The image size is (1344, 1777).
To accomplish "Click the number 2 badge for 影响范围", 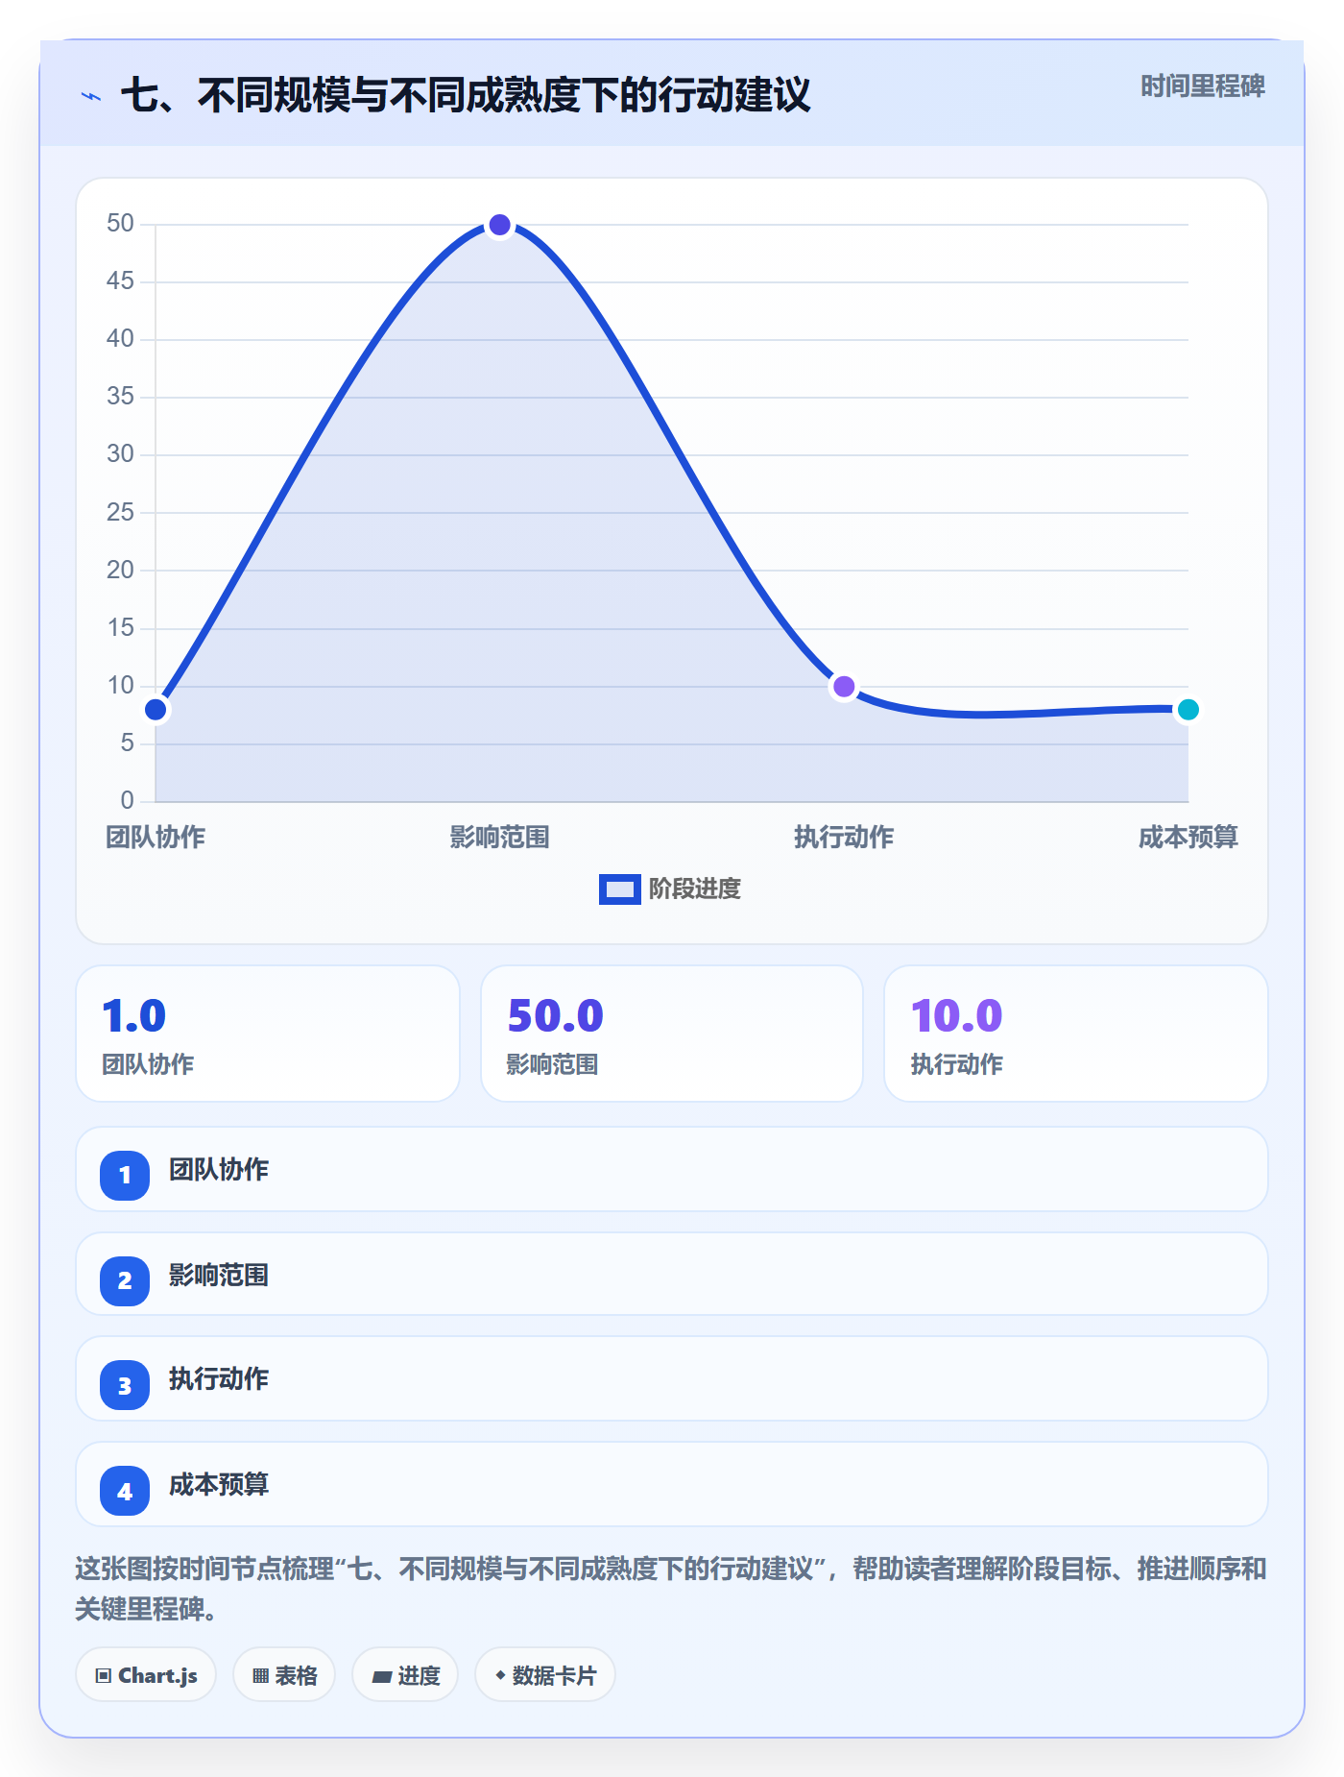I will coord(125,1280).
